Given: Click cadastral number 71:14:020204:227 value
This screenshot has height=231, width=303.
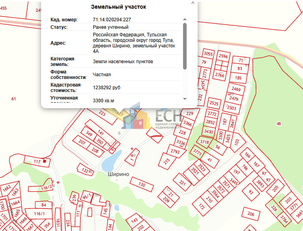Looking at the screenshot, I should [x=112, y=19].
